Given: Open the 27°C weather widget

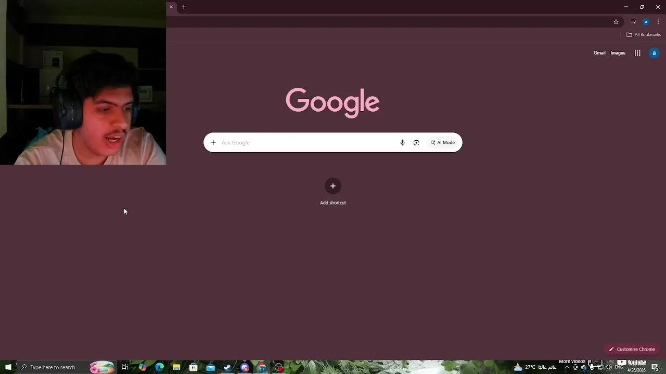Looking at the screenshot, I should (535, 367).
